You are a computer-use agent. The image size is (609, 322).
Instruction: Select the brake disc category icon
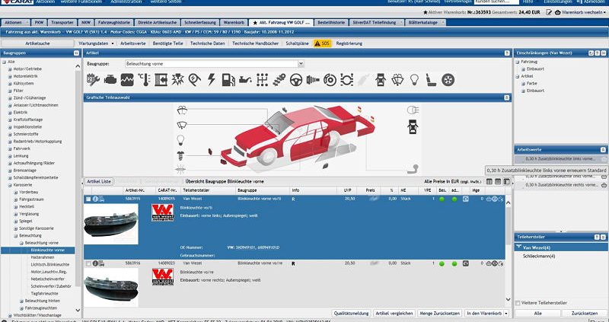point(330,80)
